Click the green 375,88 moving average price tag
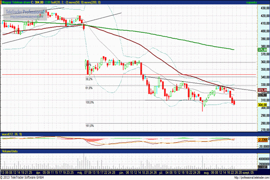 click(x=262, y=50)
